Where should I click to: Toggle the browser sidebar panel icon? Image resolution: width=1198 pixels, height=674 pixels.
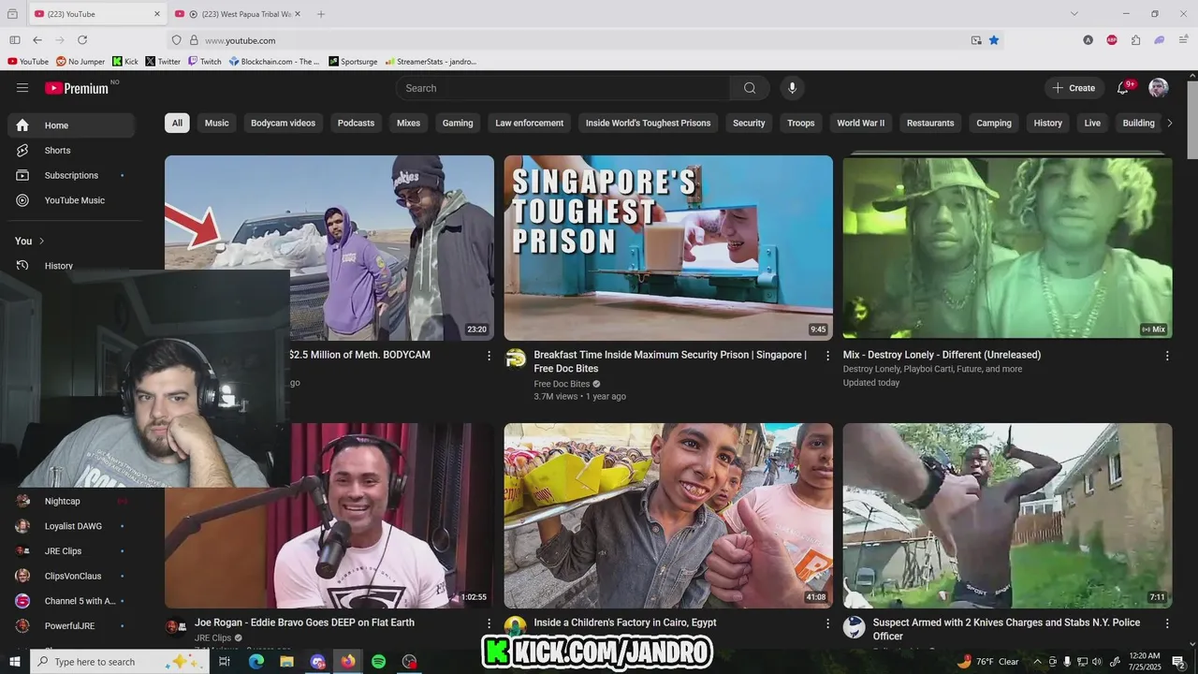coord(15,40)
